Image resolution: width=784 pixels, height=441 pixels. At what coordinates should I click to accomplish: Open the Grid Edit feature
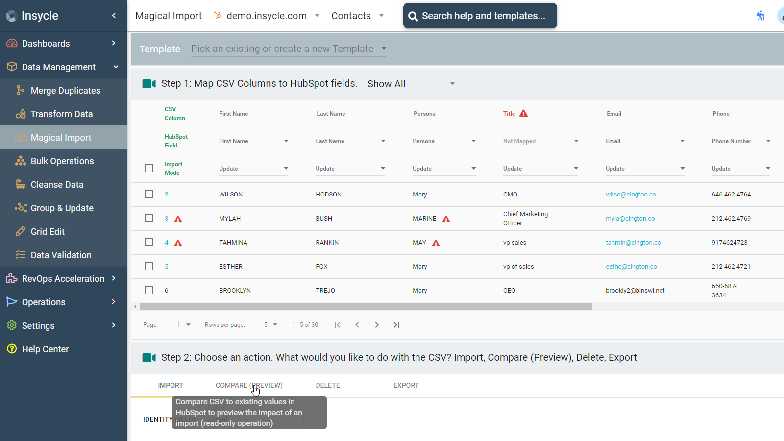[49, 231]
